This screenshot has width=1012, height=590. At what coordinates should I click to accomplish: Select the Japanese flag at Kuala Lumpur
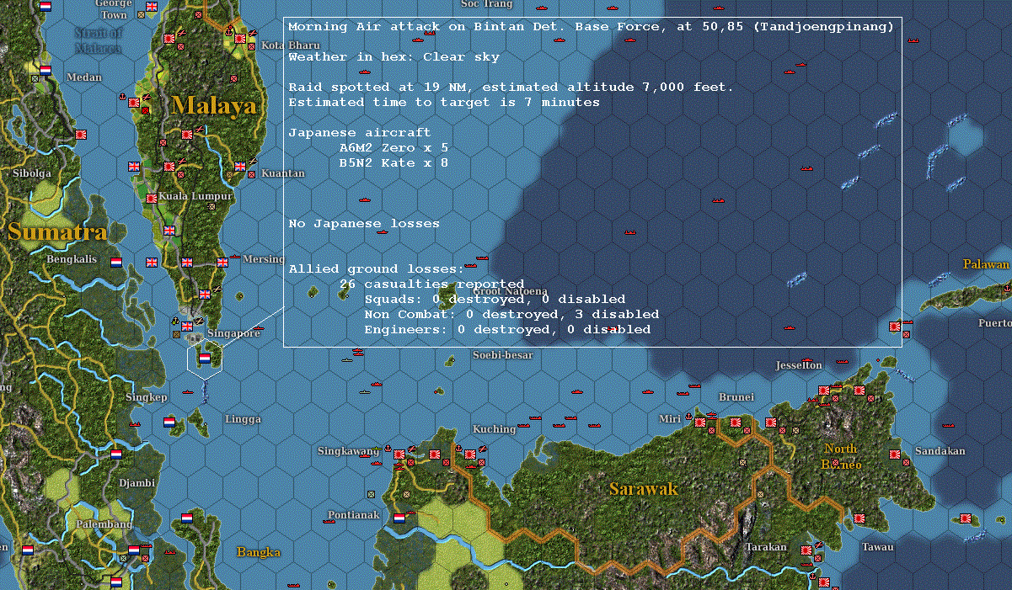pos(152,199)
